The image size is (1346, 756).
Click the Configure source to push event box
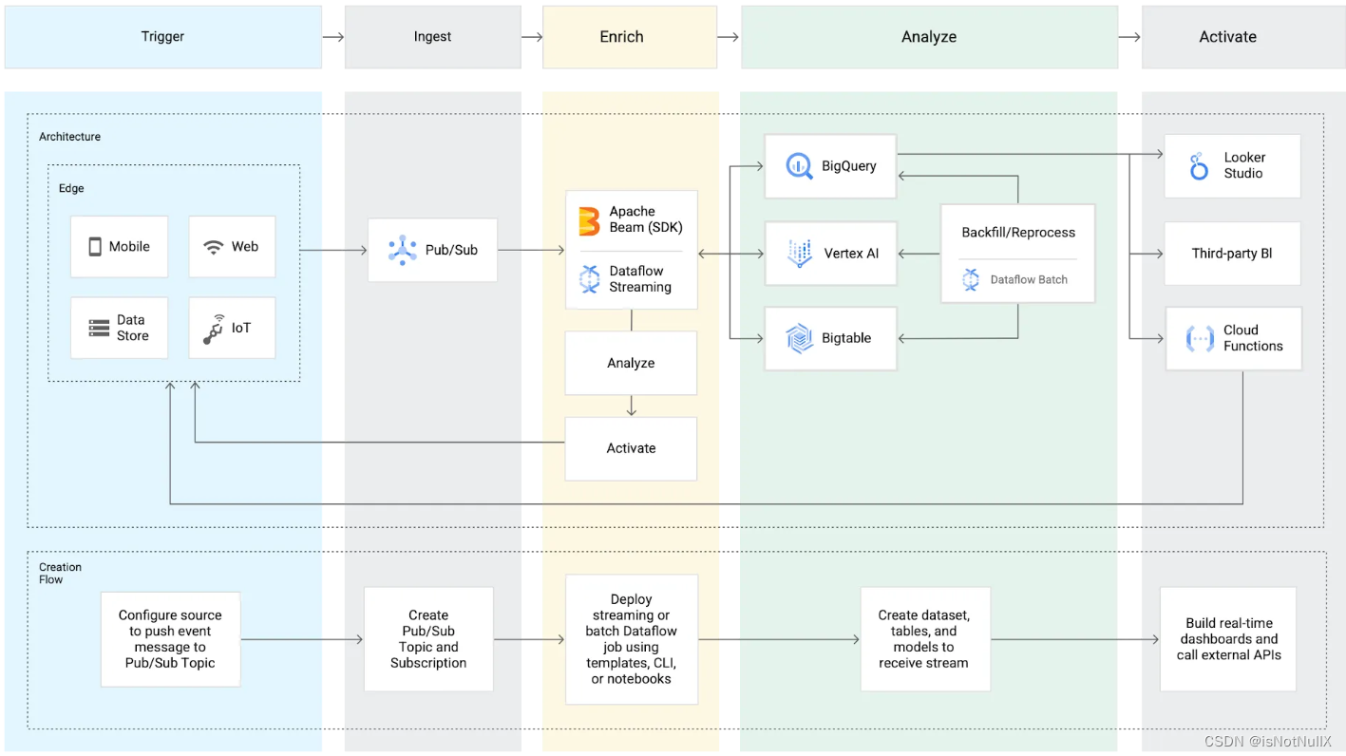pos(170,639)
